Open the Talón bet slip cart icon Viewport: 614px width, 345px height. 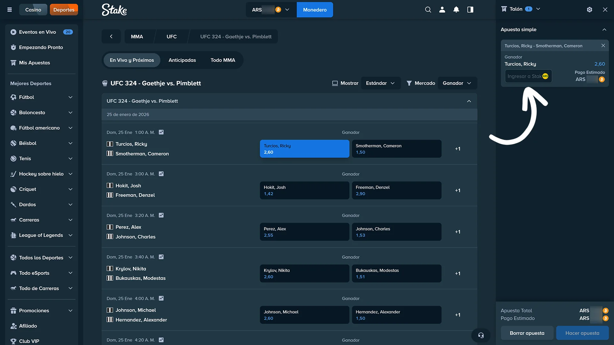[504, 9]
